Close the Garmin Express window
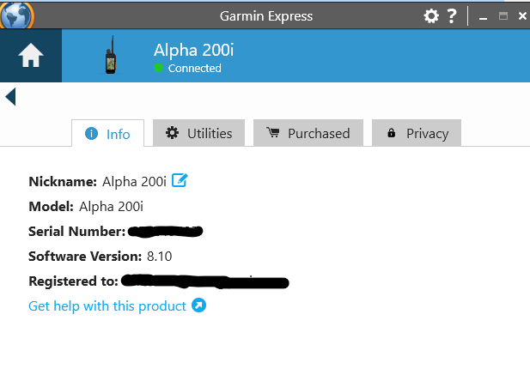 point(522,15)
